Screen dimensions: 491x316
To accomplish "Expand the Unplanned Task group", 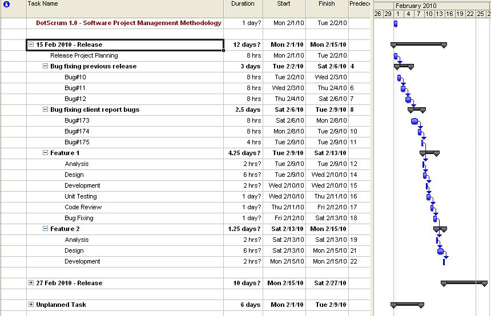I will pyautogui.click(x=31, y=305).
